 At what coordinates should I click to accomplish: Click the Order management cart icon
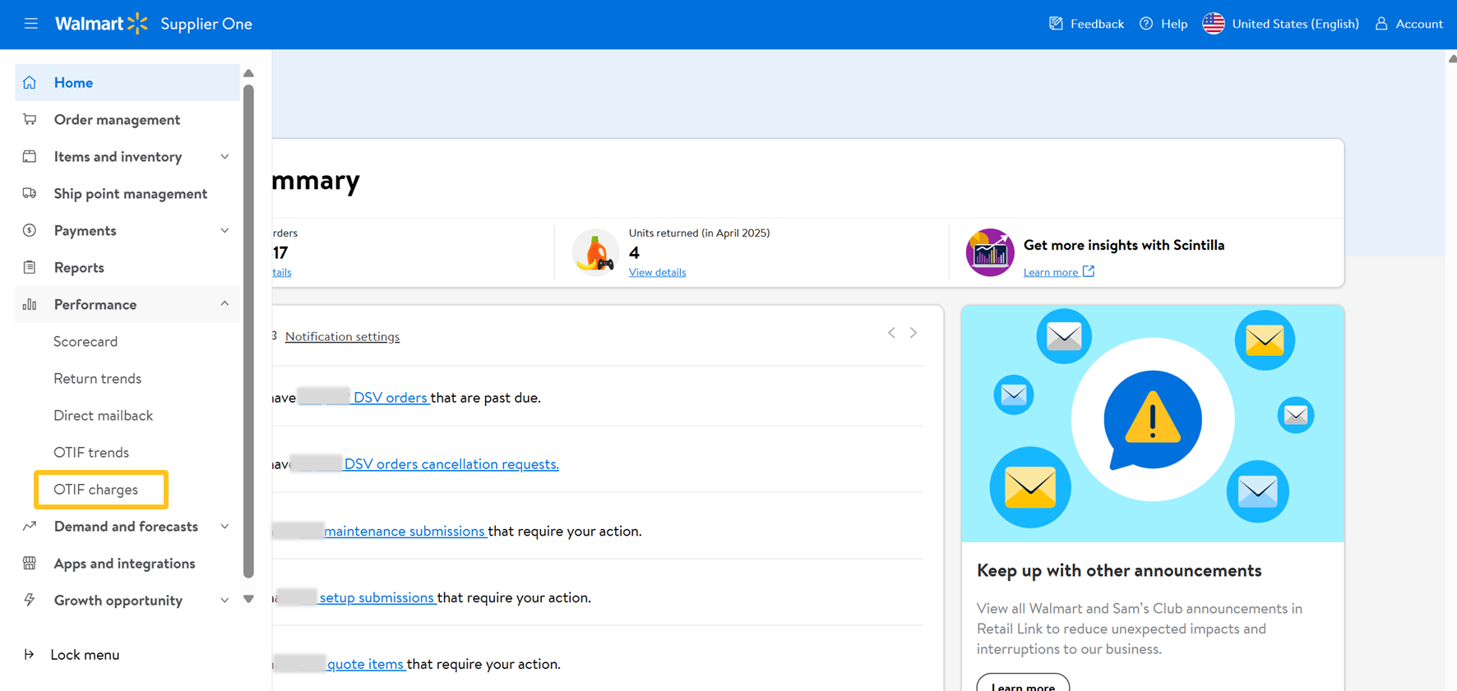(30, 119)
